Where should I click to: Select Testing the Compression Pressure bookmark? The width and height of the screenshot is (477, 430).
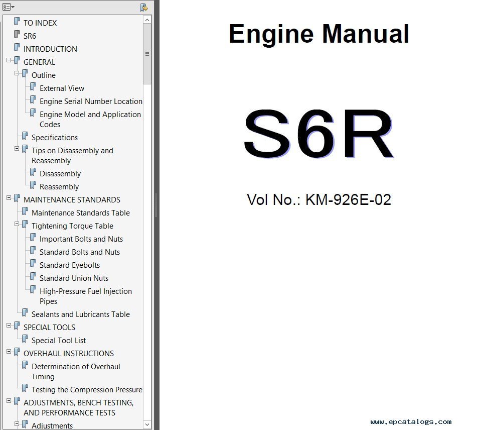click(x=87, y=390)
